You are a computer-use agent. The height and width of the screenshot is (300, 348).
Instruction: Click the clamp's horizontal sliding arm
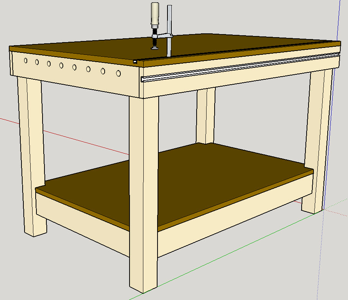click(163, 36)
